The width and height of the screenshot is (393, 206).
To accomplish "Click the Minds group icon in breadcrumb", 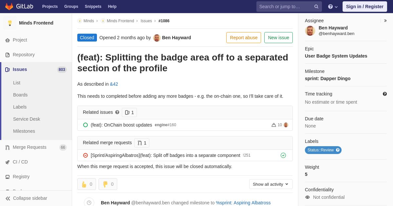I will pyautogui.click(x=80, y=21).
